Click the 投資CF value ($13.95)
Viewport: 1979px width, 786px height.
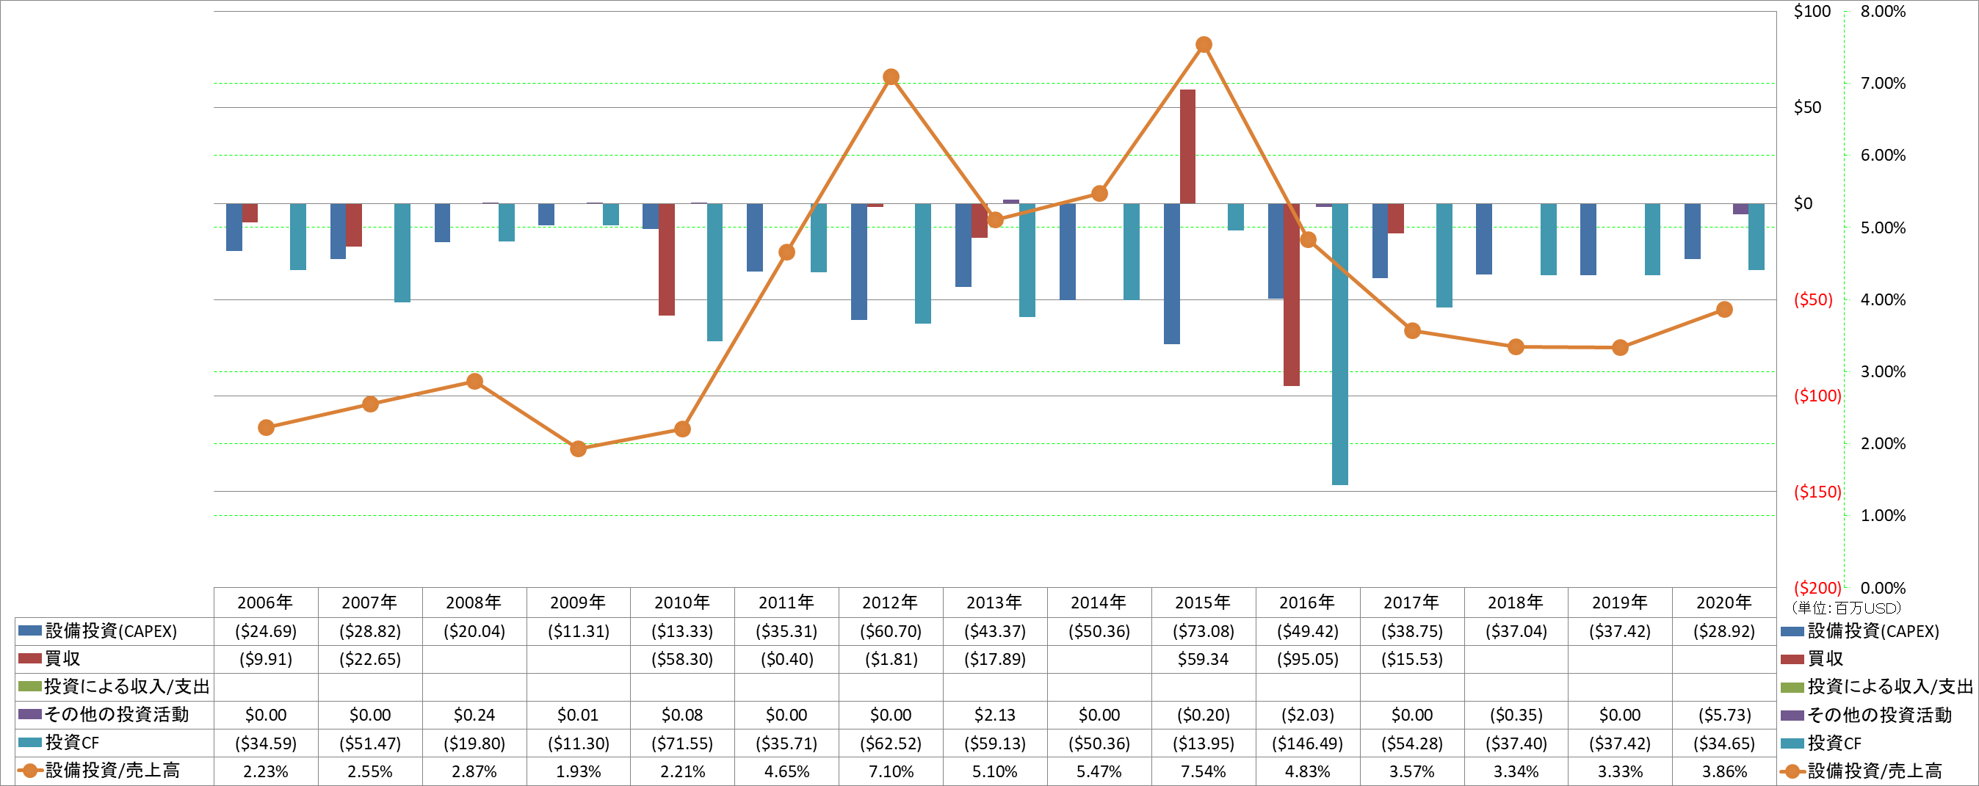pos(1203,743)
